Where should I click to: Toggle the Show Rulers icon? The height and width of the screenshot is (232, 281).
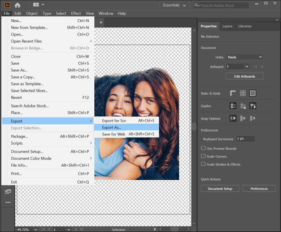coord(233,93)
